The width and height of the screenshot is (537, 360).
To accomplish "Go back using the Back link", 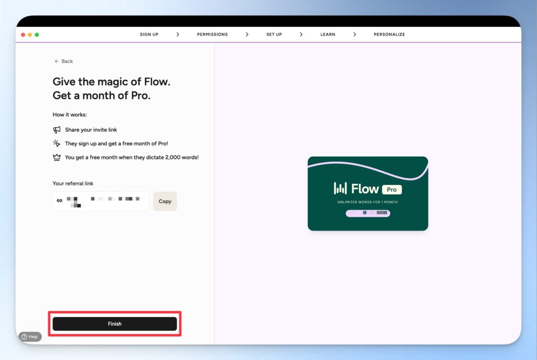I will coord(63,61).
